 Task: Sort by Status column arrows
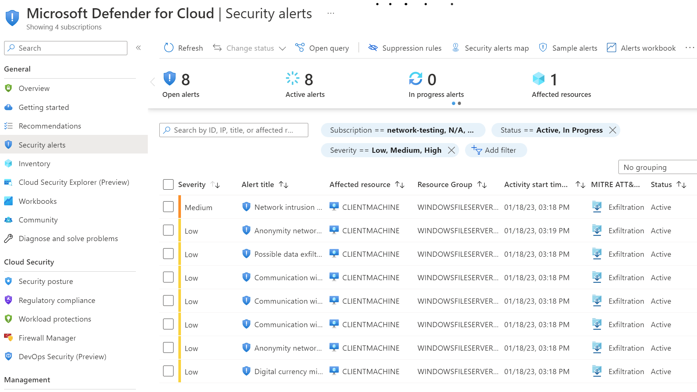pyautogui.click(x=681, y=184)
